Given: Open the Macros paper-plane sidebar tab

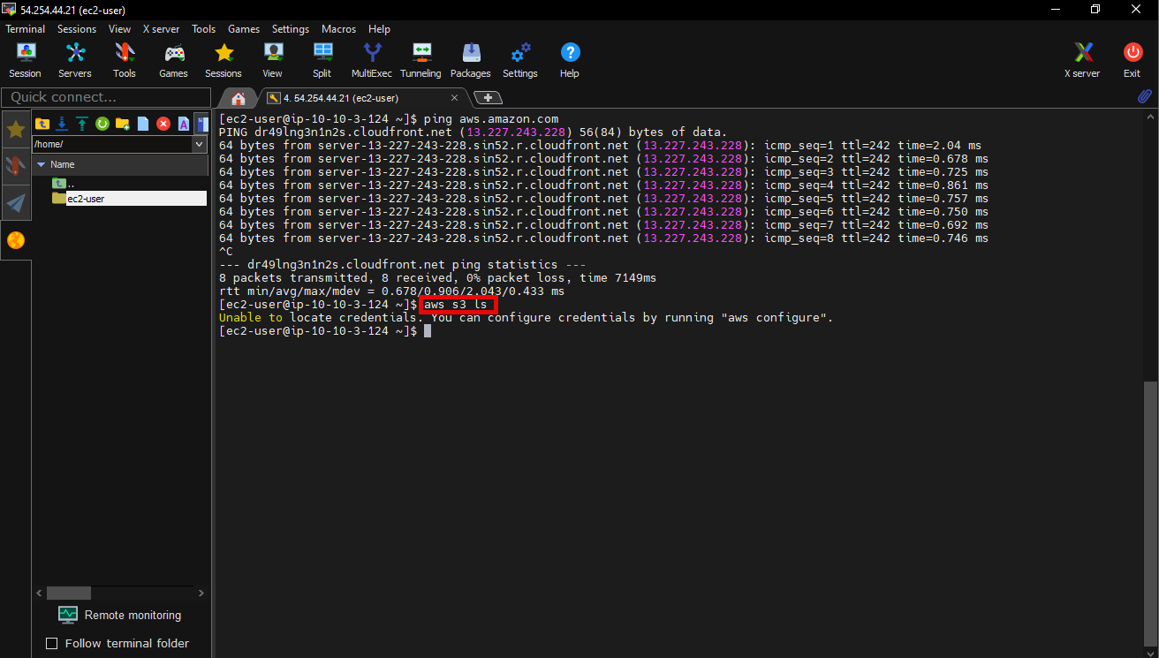Looking at the screenshot, I should click(x=16, y=203).
